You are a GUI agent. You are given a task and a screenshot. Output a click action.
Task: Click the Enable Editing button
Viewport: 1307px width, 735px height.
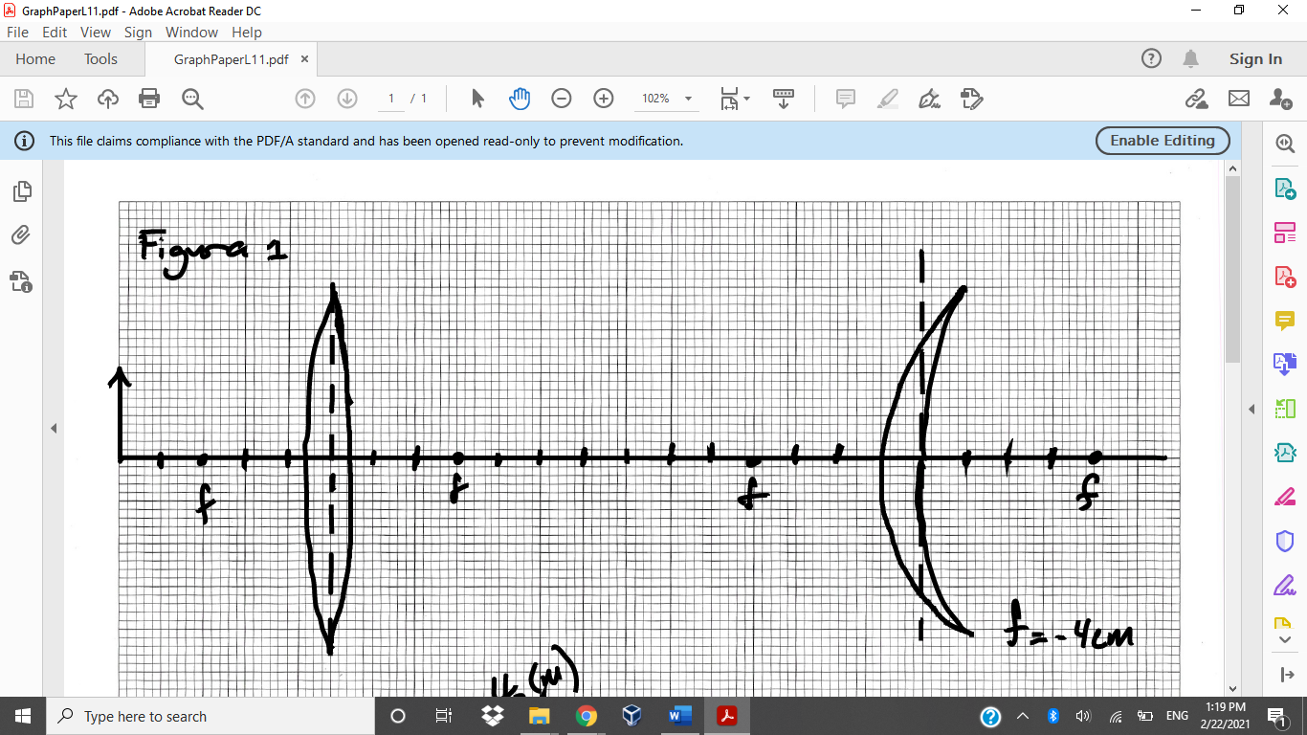[x=1163, y=141]
